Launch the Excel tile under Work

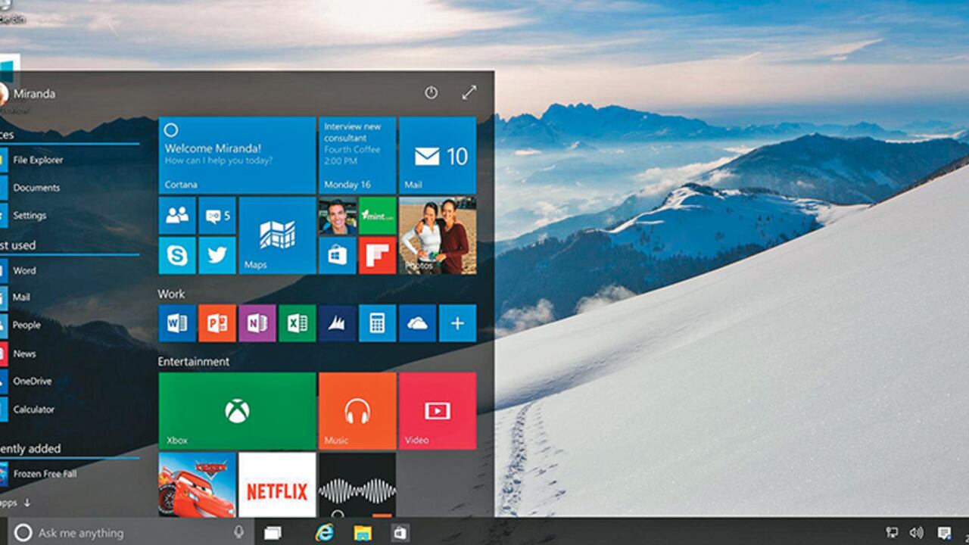(x=298, y=323)
